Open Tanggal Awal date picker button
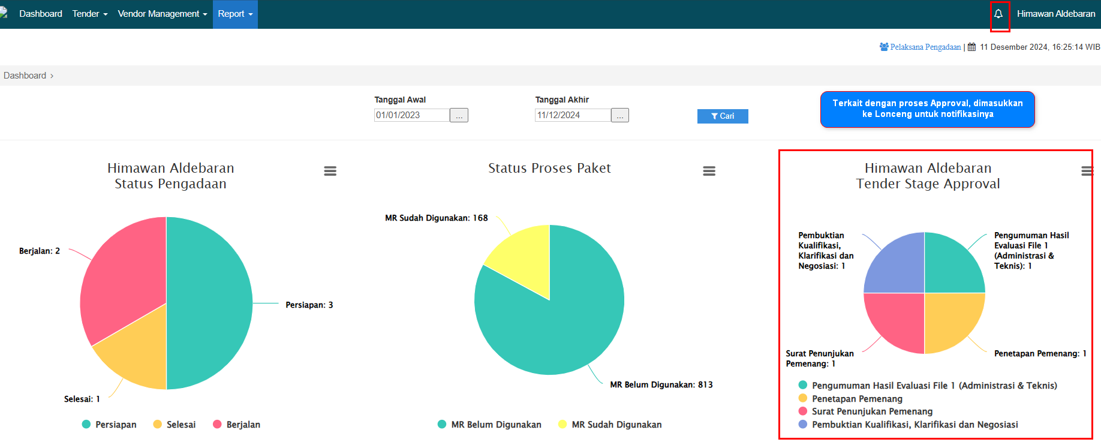1101x445 pixels. pos(459,115)
